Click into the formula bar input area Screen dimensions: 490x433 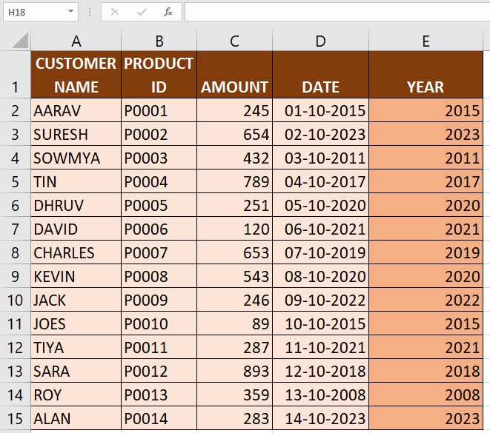point(334,12)
